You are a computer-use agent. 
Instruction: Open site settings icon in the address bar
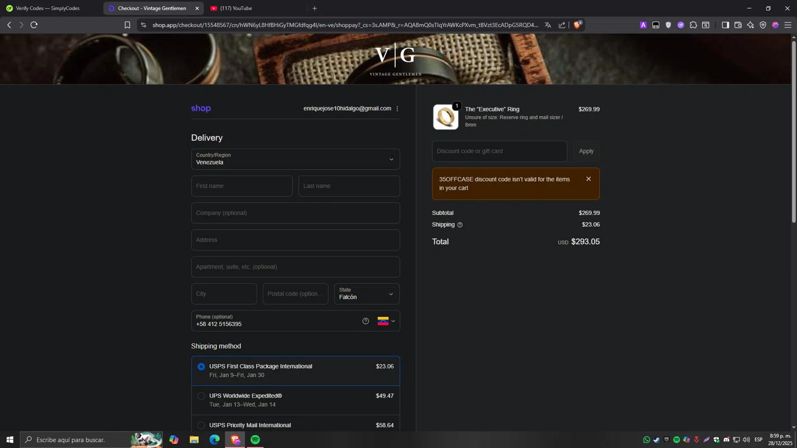143,25
